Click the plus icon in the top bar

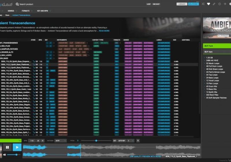pos(225,4)
